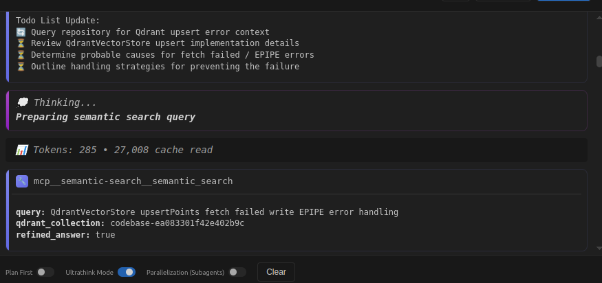The image size is (602, 283).
Task: Click the query parameter text line
Action: pyautogui.click(x=206, y=212)
